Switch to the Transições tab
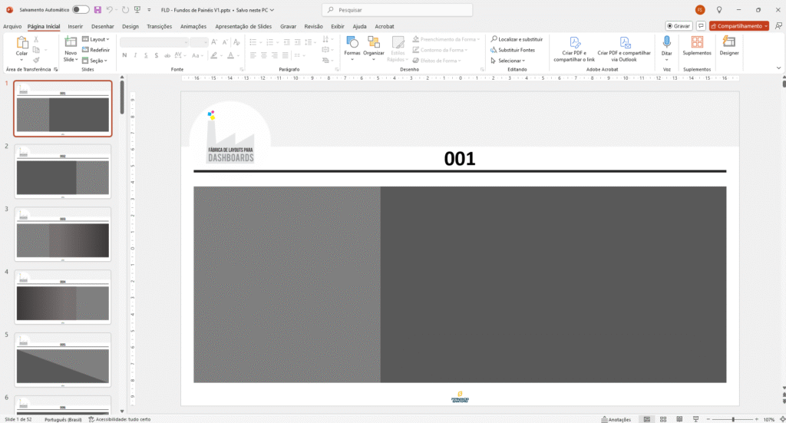This screenshot has height=423, width=786. pyautogui.click(x=159, y=26)
